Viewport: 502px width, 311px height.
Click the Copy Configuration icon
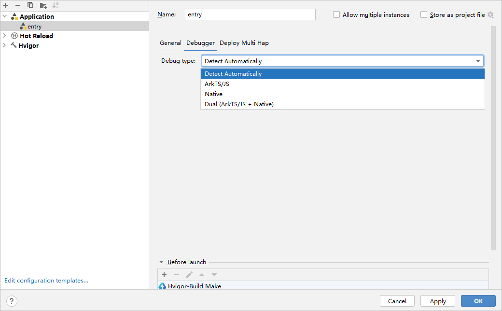pyautogui.click(x=30, y=5)
